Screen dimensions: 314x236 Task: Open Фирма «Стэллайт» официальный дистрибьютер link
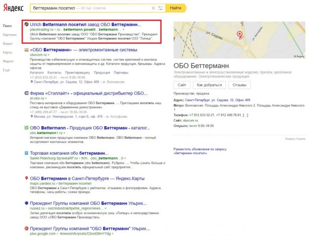(x=89, y=93)
